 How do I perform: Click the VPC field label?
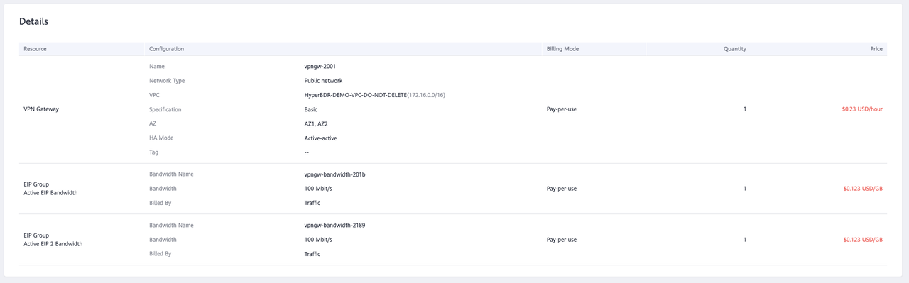click(154, 95)
